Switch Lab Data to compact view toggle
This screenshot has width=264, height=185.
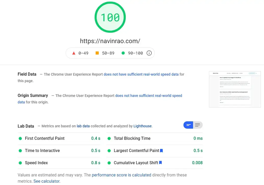[x=188, y=125]
